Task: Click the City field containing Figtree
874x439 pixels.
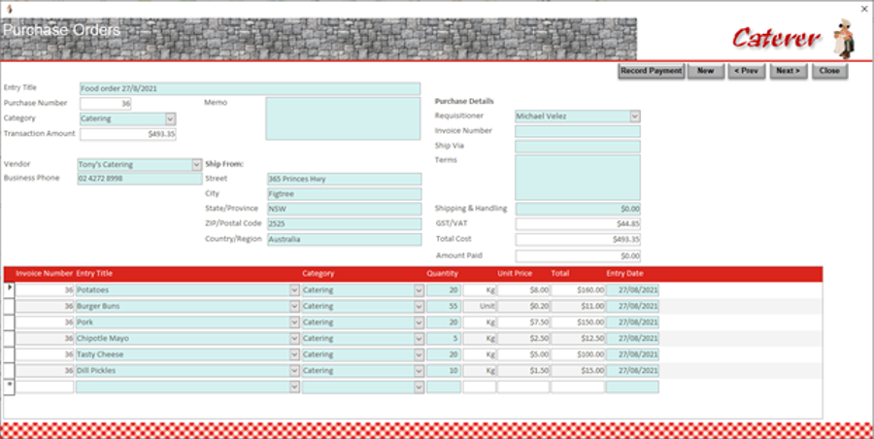Action: coord(345,194)
